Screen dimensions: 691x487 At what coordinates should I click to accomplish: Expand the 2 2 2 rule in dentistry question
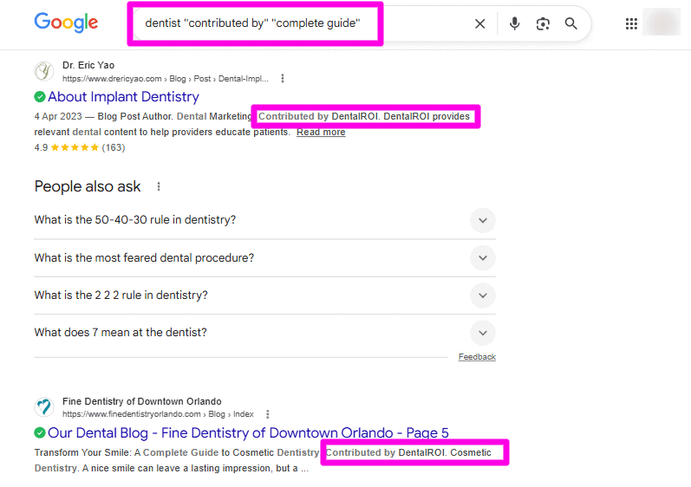coord(264,295)
